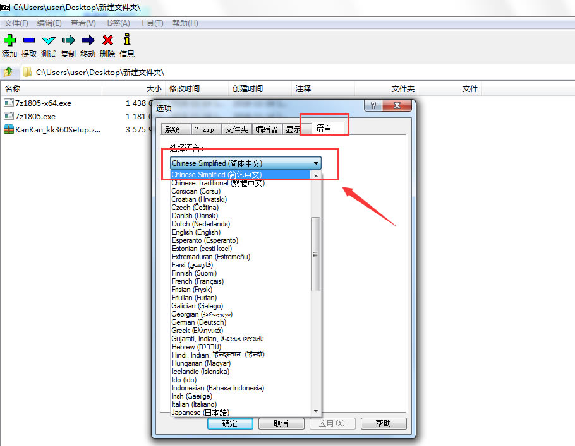Click the 确定 button
575x446 pixels.
pos(230,423)
